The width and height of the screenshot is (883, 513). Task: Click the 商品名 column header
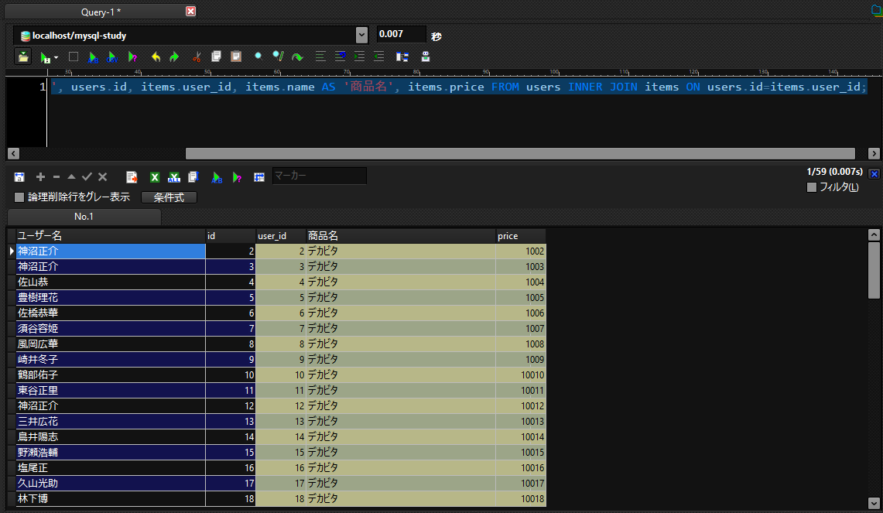[x=400, y=236]
